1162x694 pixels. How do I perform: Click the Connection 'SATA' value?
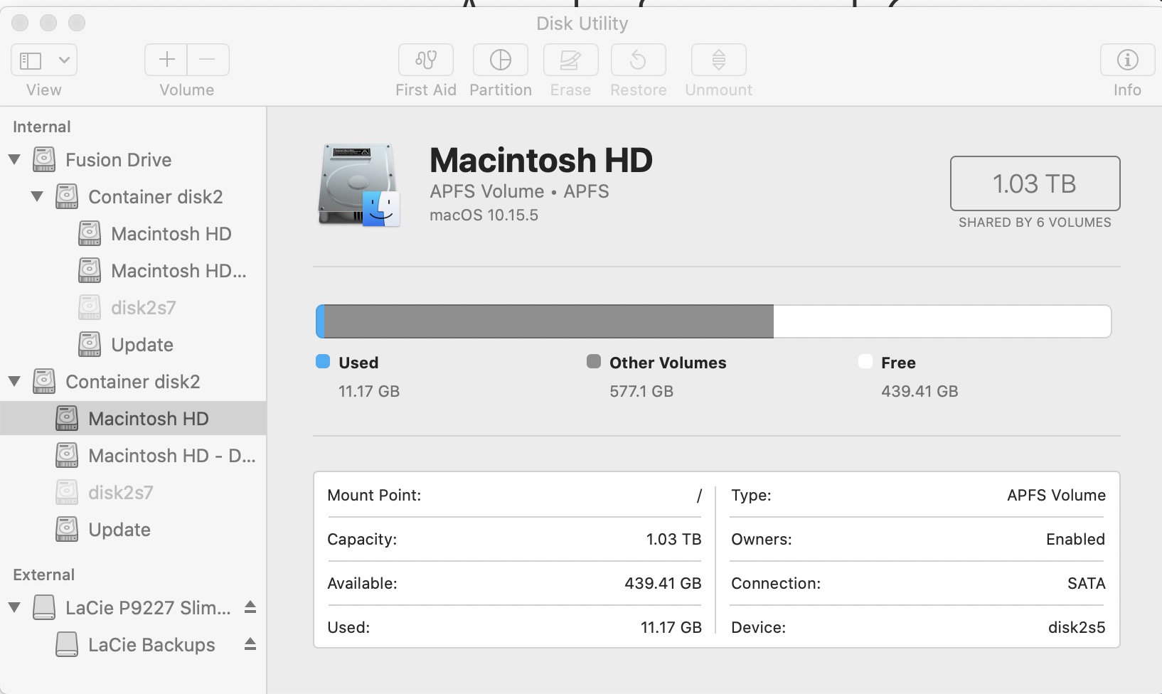click(1086, 583)
